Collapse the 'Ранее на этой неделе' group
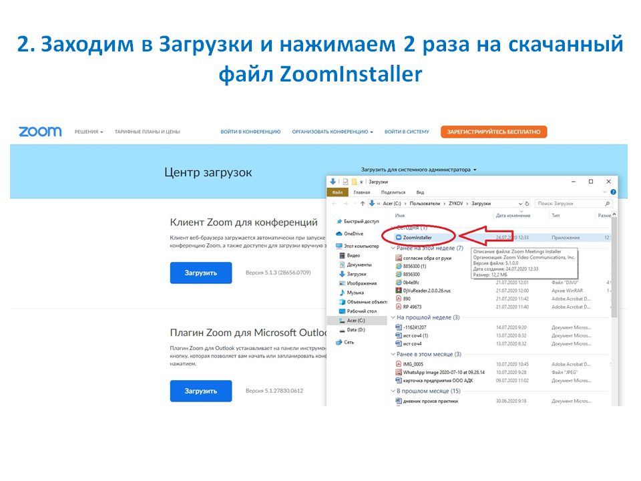 coord(393,248)
